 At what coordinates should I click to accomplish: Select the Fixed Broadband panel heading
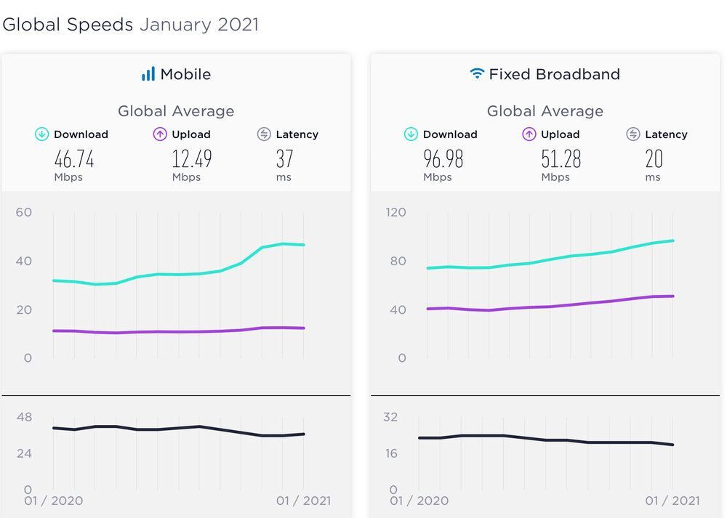point(554,74)
